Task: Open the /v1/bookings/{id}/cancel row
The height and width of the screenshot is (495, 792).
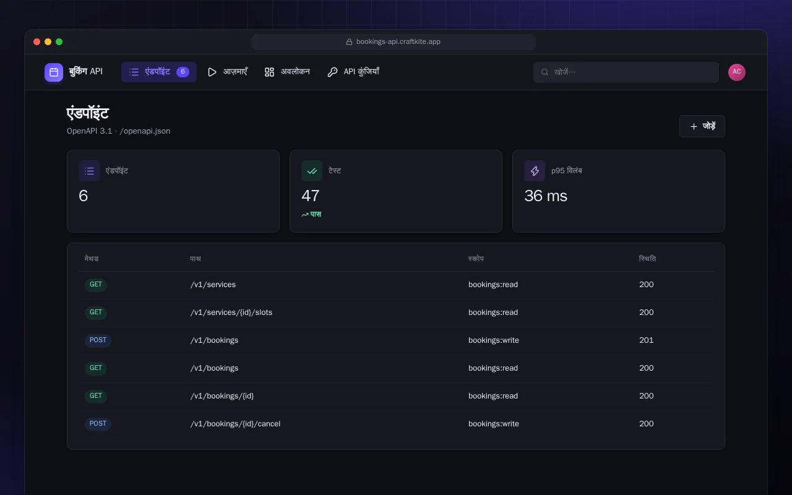Action: [x=396, y=424]
